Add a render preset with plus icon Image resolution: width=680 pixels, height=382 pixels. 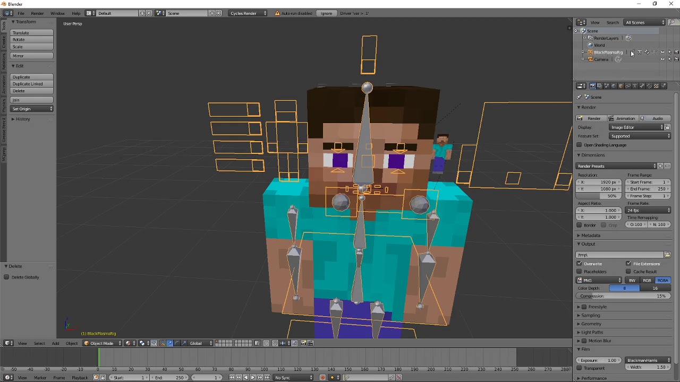(660, 166)
